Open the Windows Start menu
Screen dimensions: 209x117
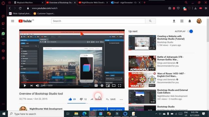point(4,114)
